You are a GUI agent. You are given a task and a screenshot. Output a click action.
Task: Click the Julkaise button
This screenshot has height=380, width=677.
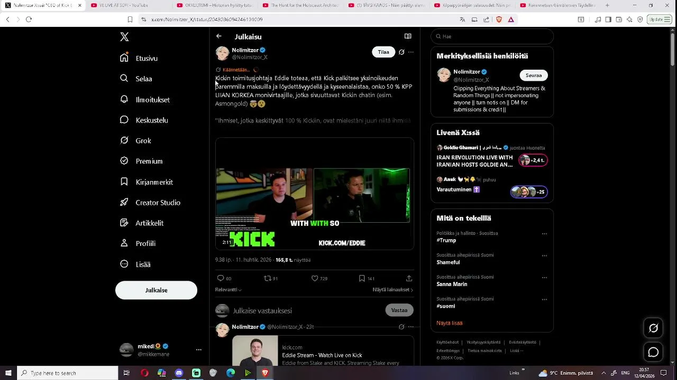pyautogui.click(x=156, y=290)
